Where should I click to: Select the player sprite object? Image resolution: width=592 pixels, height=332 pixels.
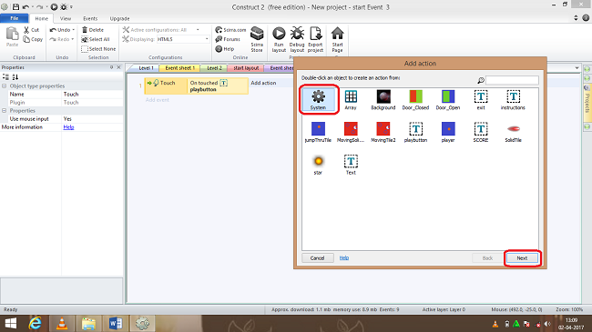pyautogui.click(x=448, y=133)
